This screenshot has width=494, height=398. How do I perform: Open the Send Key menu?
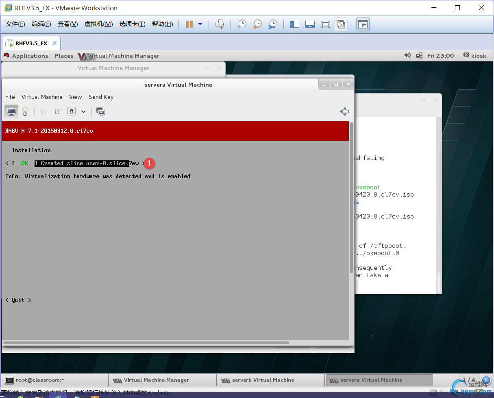[x=101, y=97]
